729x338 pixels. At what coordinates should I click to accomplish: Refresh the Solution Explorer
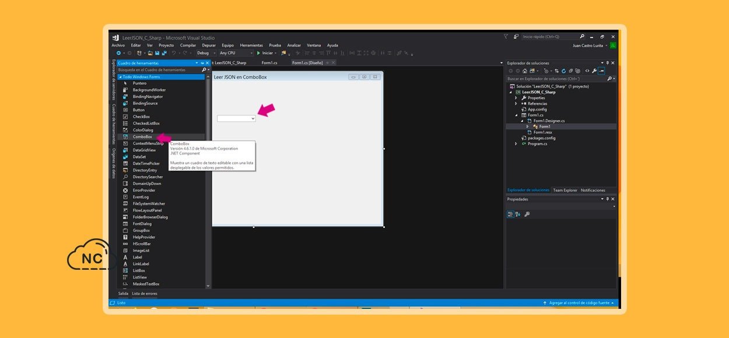coord(563,71)
